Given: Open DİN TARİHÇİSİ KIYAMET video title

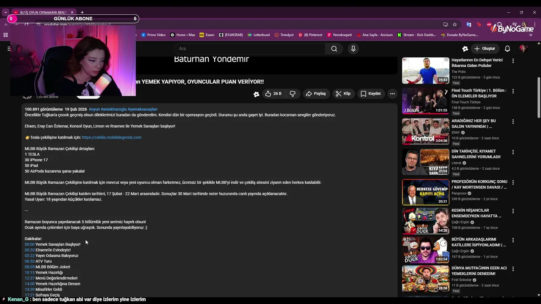Looking at the screenshot, I should coord(476,154).
